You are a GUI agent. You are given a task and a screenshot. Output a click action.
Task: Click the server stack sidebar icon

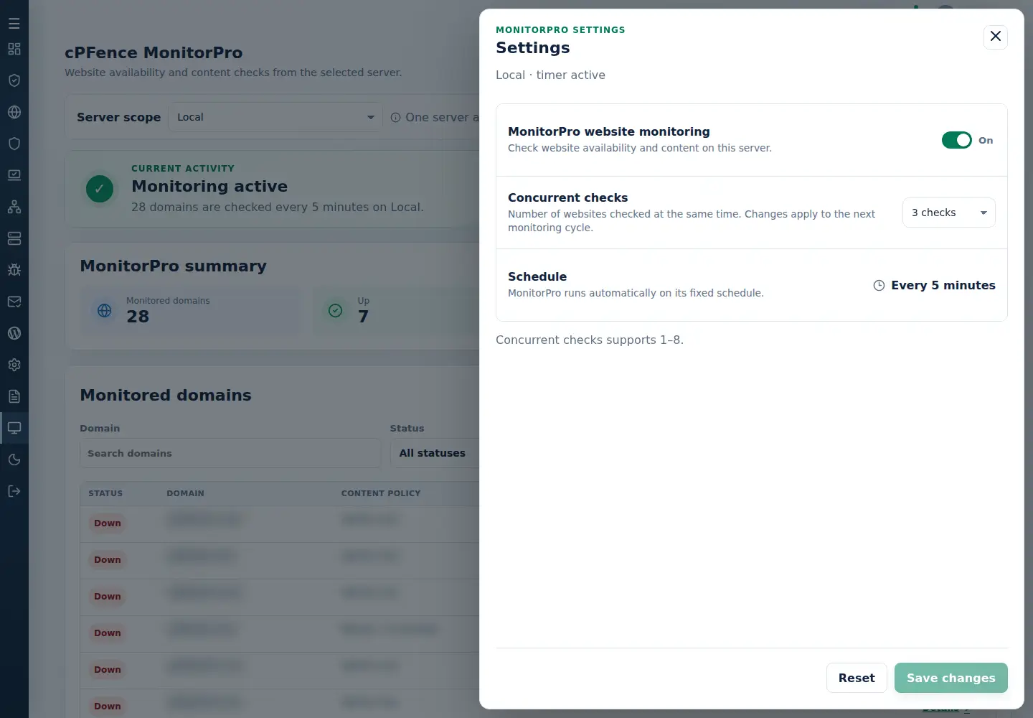[x=14, y=238]
